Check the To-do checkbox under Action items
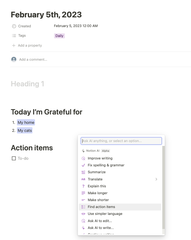 pyautogui.click(x=14, y=158)
